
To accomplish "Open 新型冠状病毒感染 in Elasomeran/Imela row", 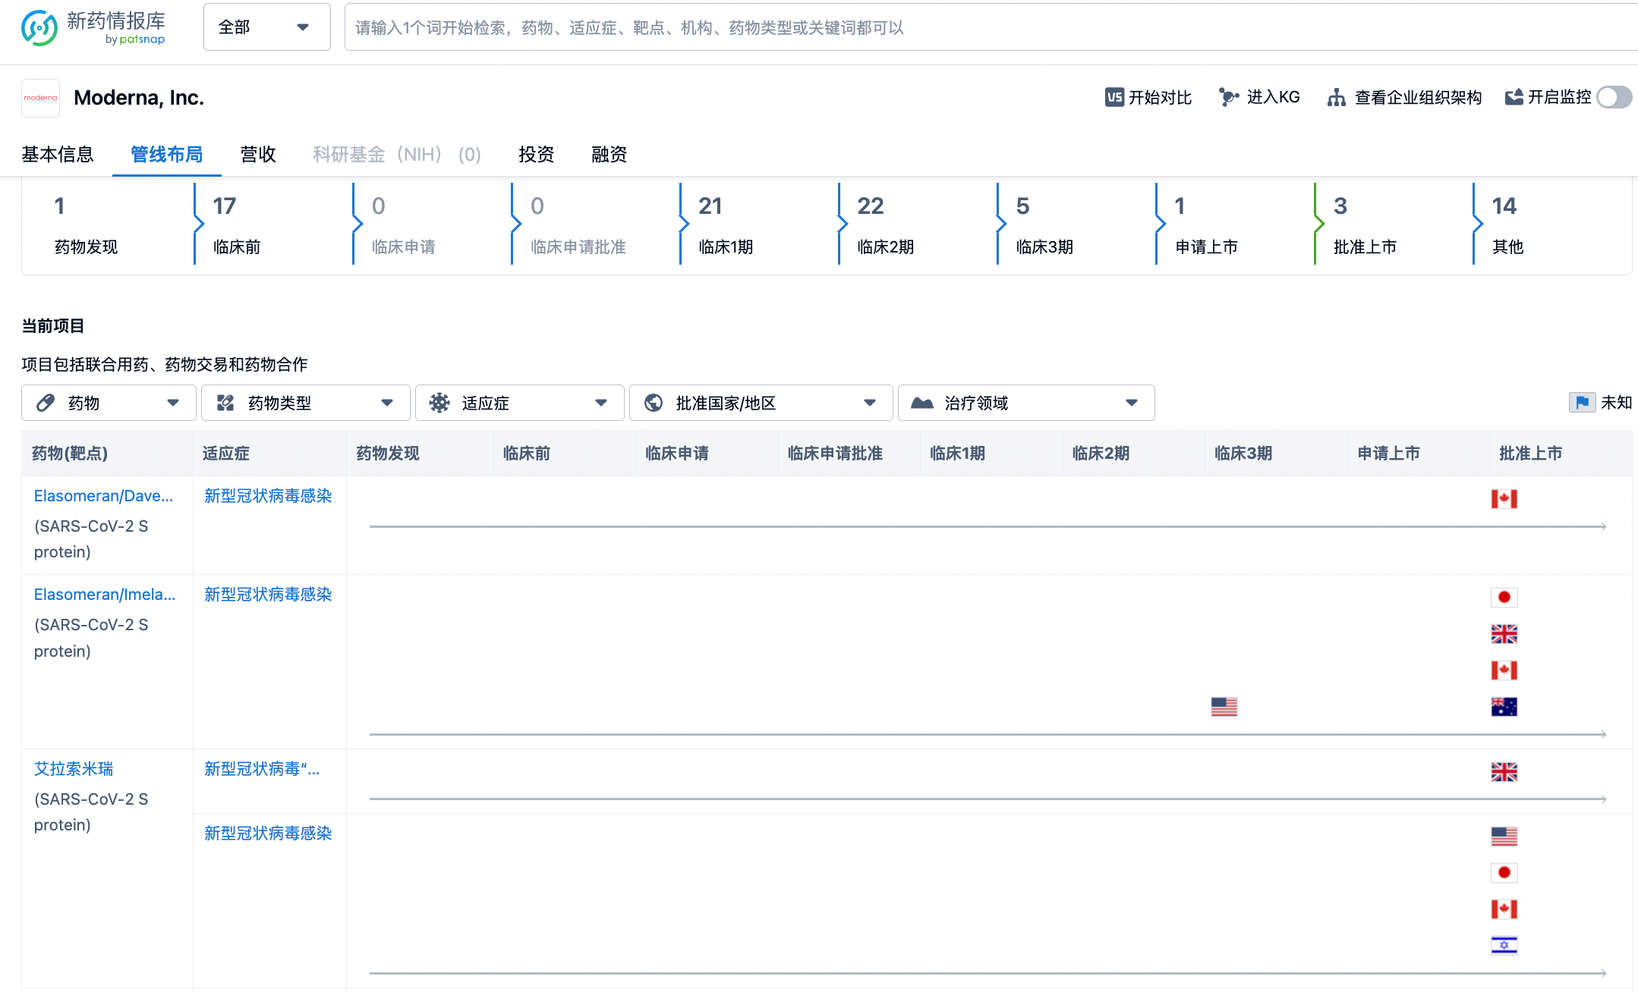I will 268,595.
